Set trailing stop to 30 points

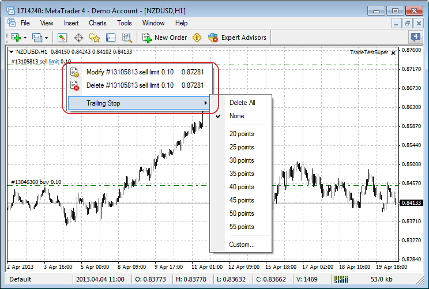pyautogui.click(x=242, y=160)
